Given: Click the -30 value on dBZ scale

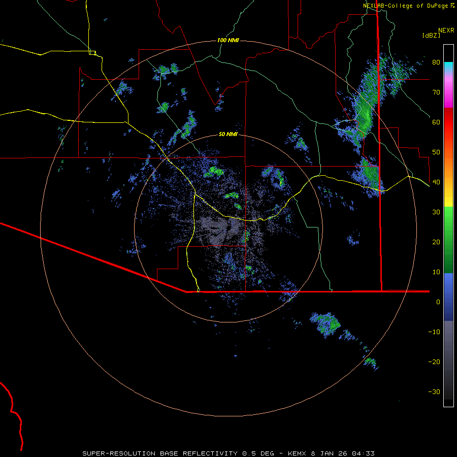Looking at the screenshot, I should pyautogui.click(x=434, y=392).
